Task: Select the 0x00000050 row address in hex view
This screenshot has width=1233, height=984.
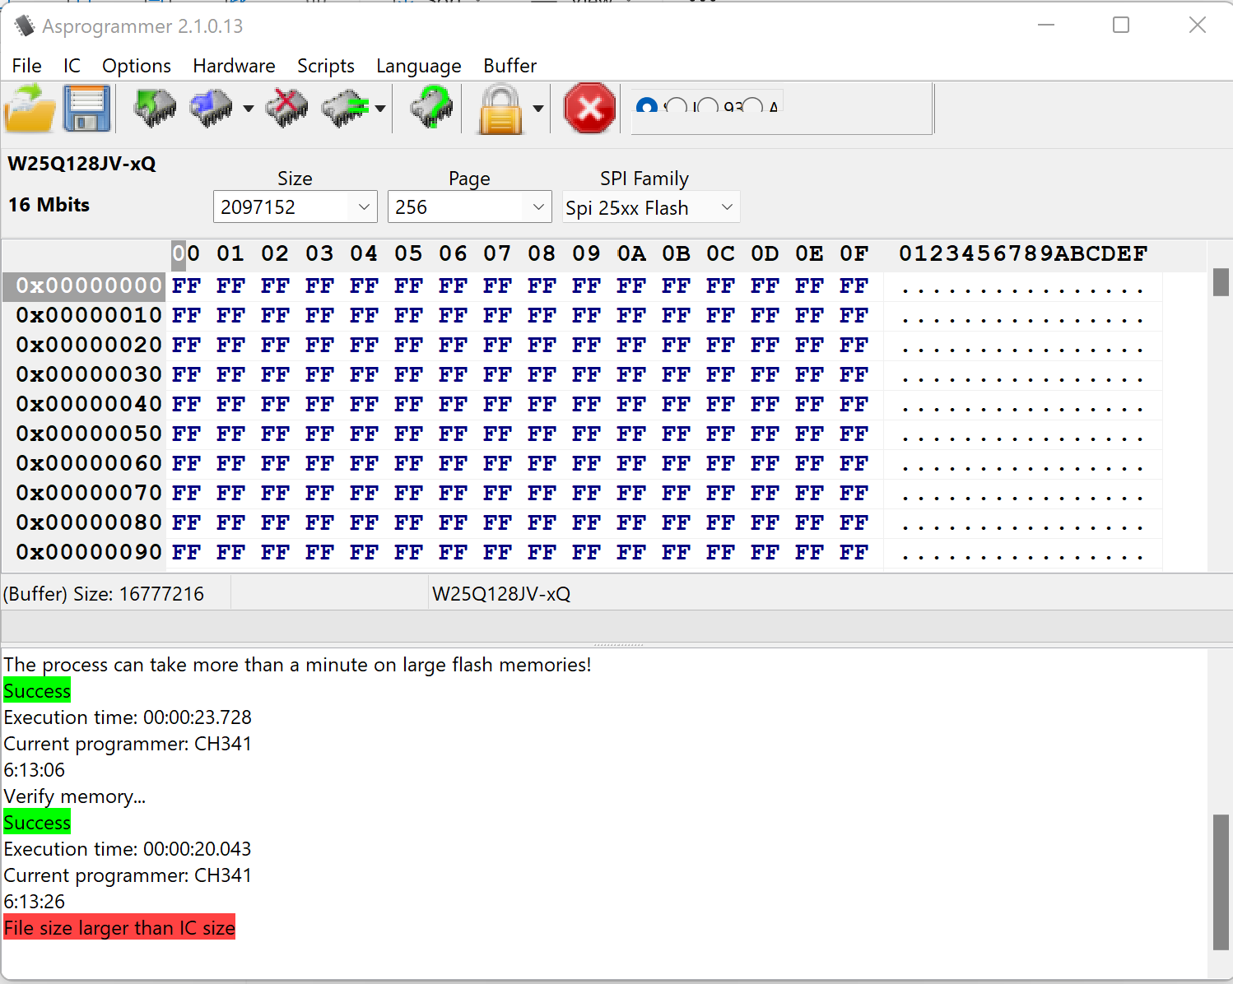Action: 88,434
